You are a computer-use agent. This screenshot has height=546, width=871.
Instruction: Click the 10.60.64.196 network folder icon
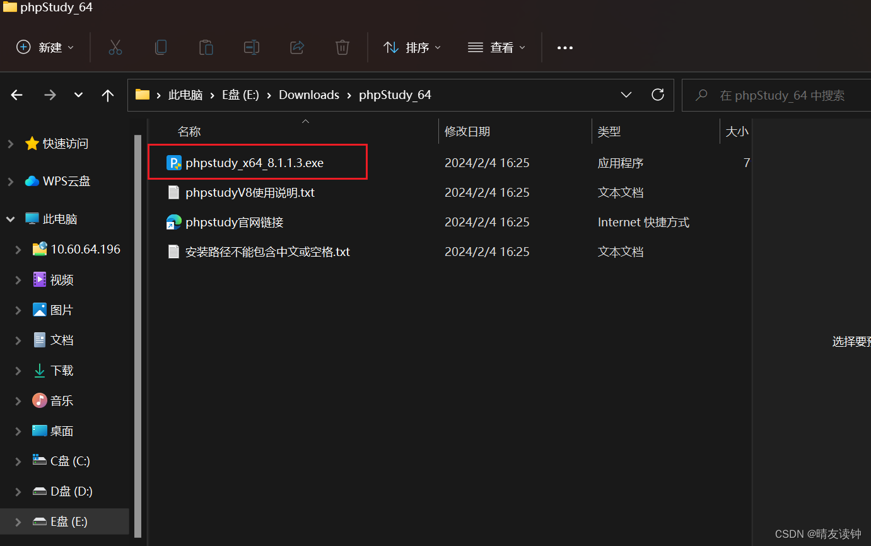(x=40, y=249)
